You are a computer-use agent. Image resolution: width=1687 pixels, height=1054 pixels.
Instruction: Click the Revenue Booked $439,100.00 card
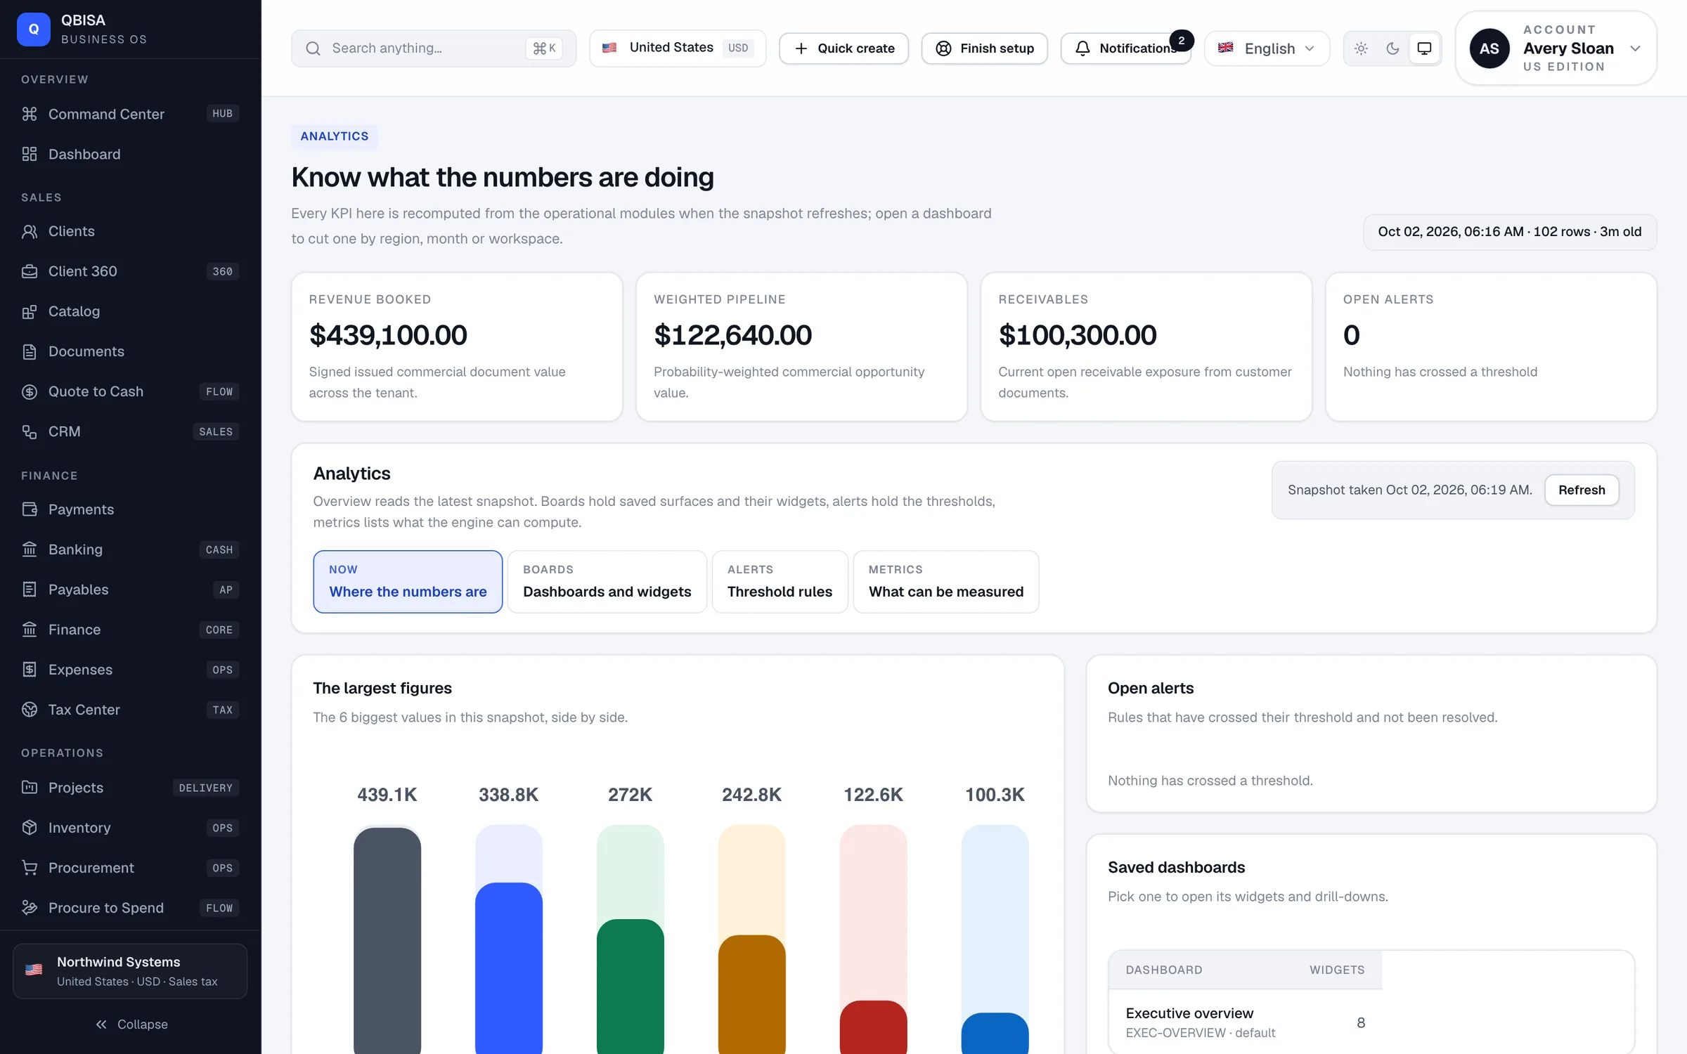coord(457,347)
